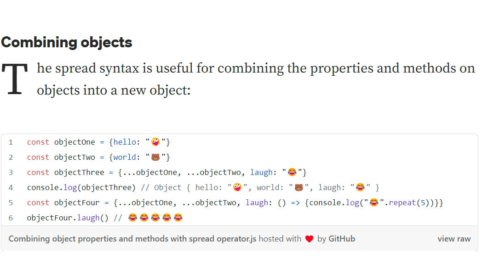Image resolution: width=499 pixels, height=264 pixels.
Task: Select line number 6 in the gist
Action: (x=11, y=218)
